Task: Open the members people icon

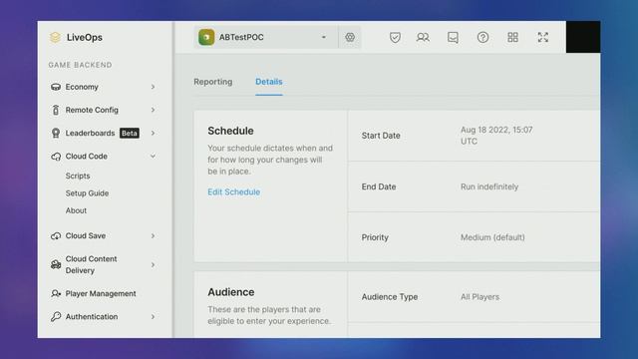Action: [423, 38]
